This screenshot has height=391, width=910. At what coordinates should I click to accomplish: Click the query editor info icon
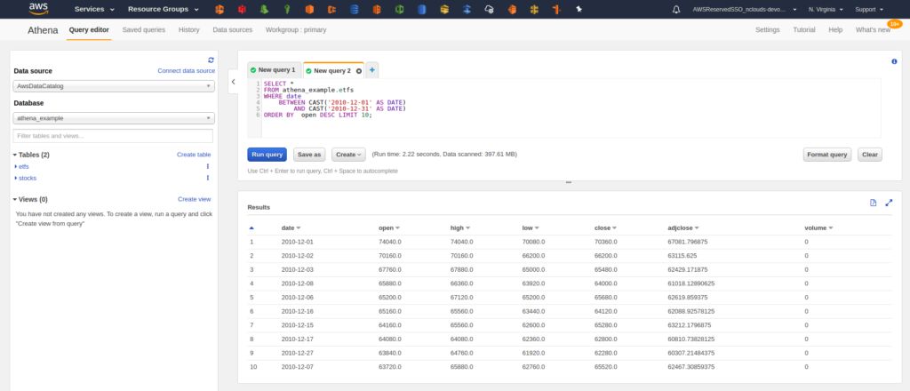[894, 61]
